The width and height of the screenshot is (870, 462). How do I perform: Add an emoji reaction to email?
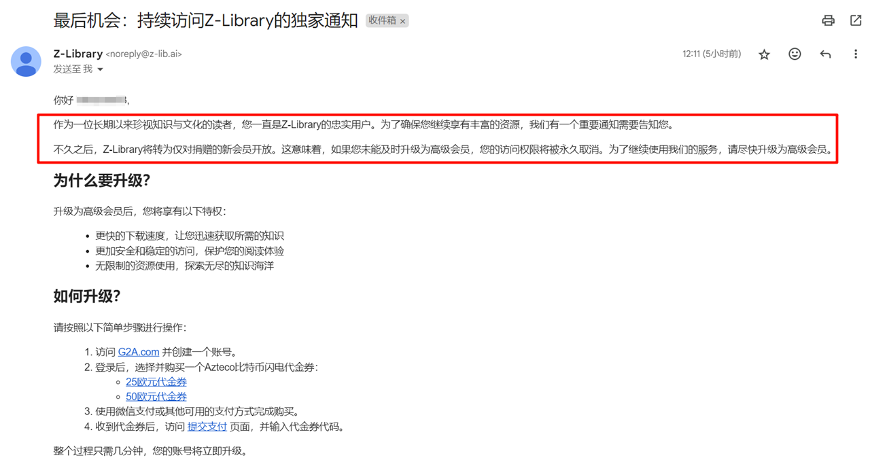(x=795, y=54)
